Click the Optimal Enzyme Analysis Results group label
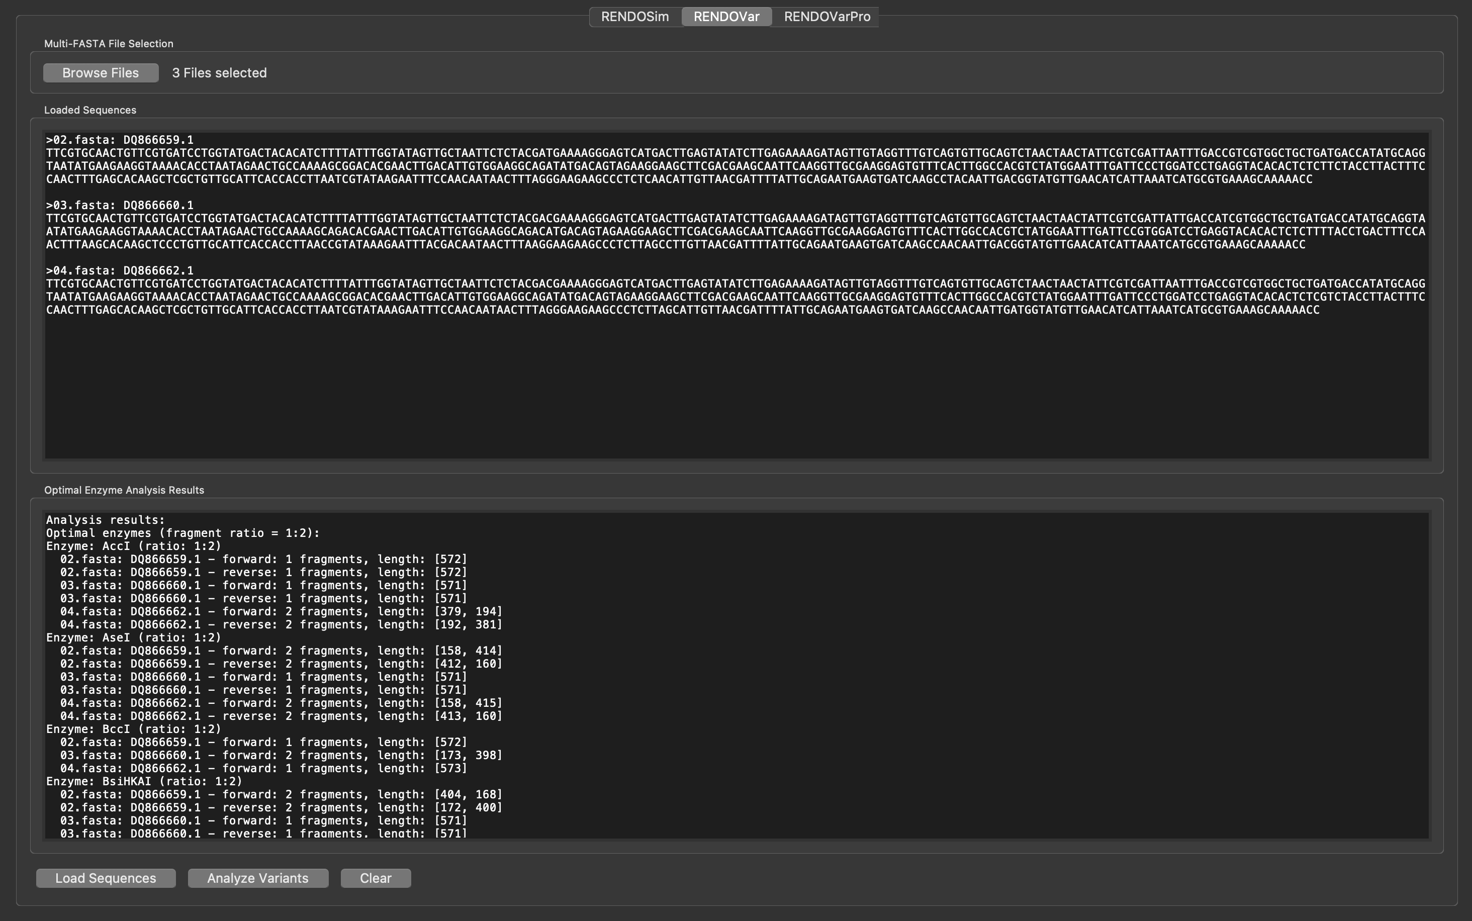The width and height of the screenshot is (1472, 921). click(124, 490)
